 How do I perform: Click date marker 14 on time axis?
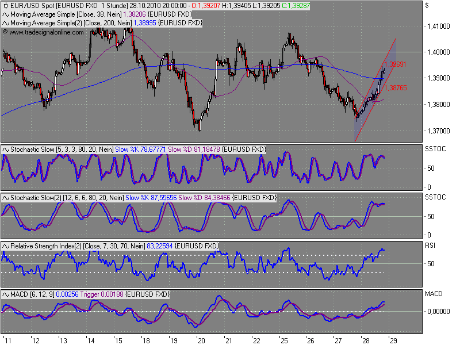[91, 341]
